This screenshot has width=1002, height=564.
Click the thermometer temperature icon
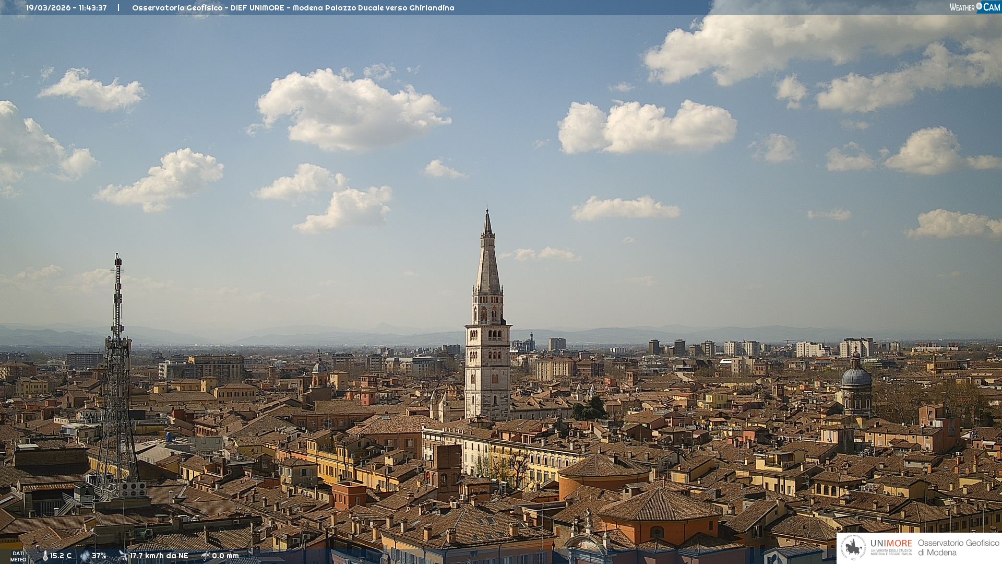point(45,556)
